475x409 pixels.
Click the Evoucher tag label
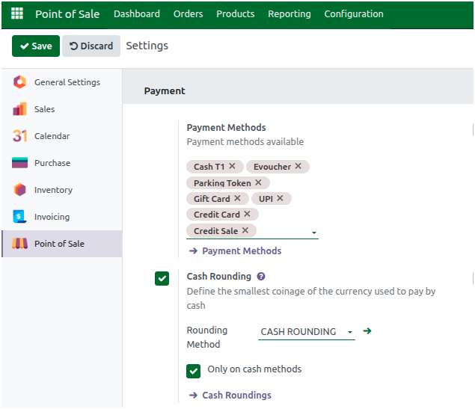272,167
